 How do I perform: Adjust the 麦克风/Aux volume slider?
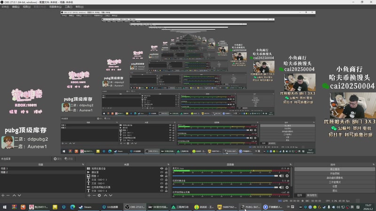pos(226,176)
